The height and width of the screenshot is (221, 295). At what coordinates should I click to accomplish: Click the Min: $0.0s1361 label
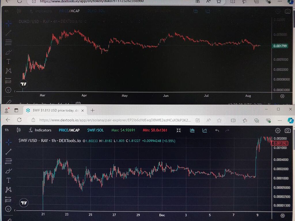pyautogui.click(x=155, y=130)
